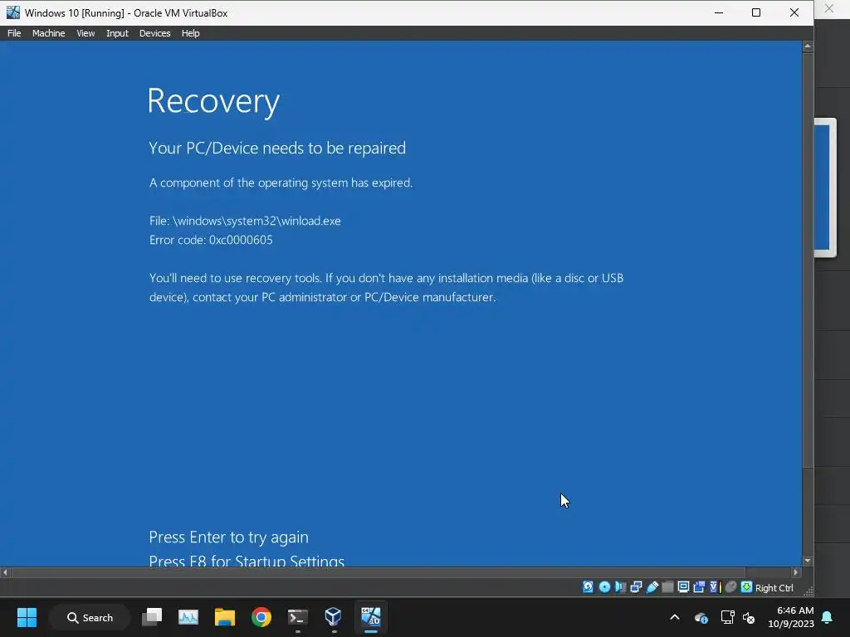Image resolution: width=850 pixels, height=637 pixels.
Task: Click the muted volume tray icon
Action: coord(750,617)
